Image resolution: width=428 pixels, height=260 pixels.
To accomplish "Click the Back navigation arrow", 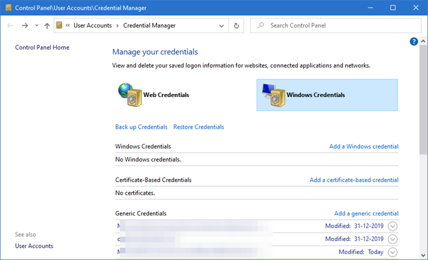I will (x=10, y=26).
